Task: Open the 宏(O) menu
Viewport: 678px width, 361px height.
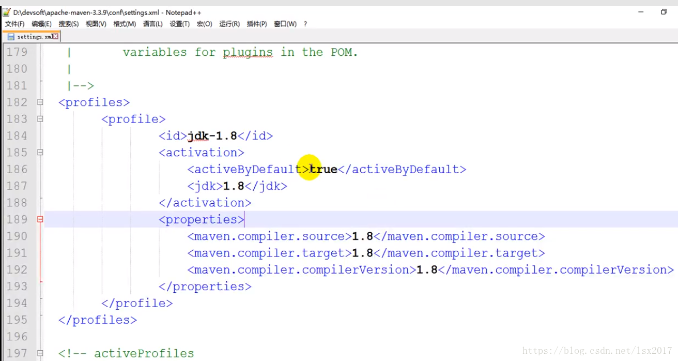Action: click(x=204, y=24)
